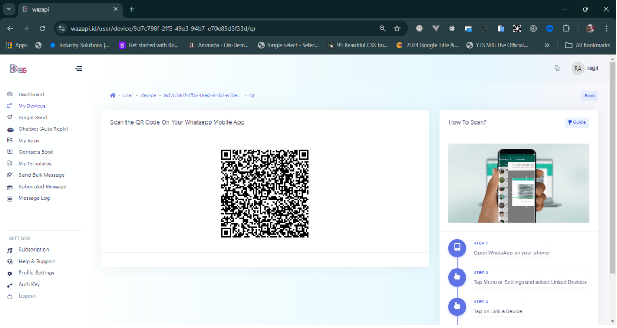The width and height of the screenshot is (617, 328).
Task: Go back with the browser back arrow
Action: tap(10, 28)
